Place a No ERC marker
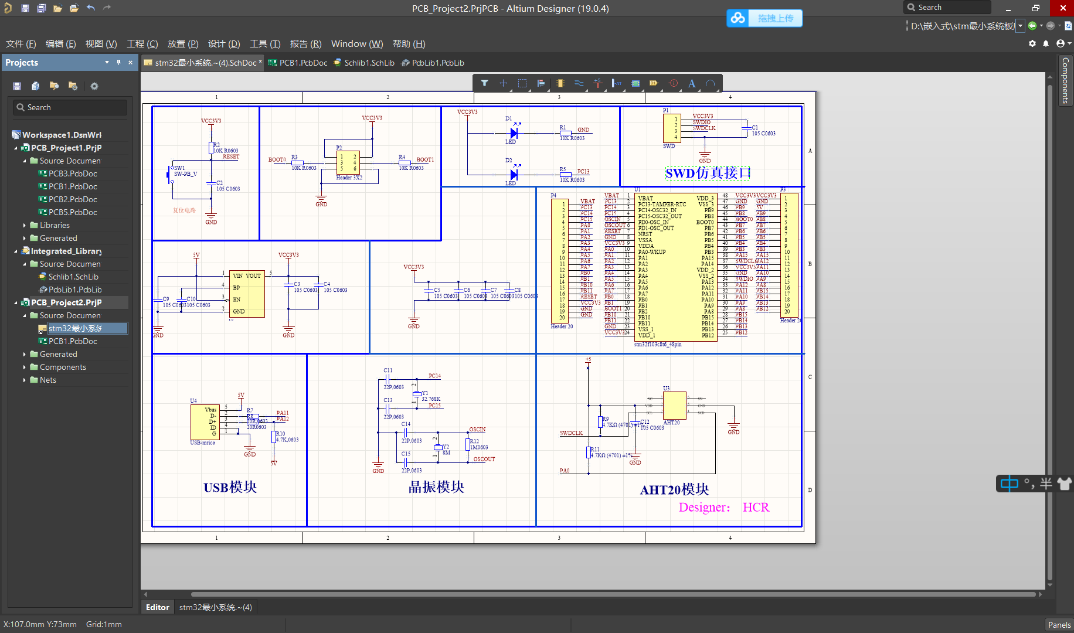The width and height of the screenshot is (1074, 633). 673,83
